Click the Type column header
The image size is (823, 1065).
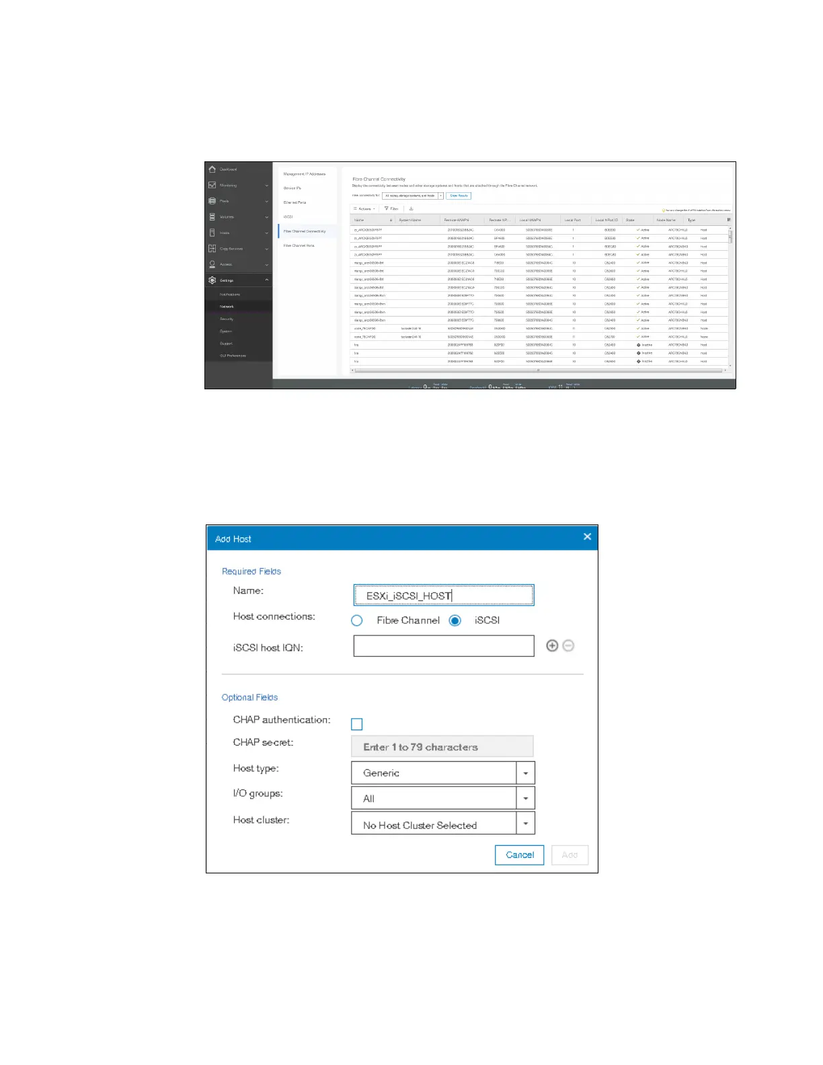[691, 220]
